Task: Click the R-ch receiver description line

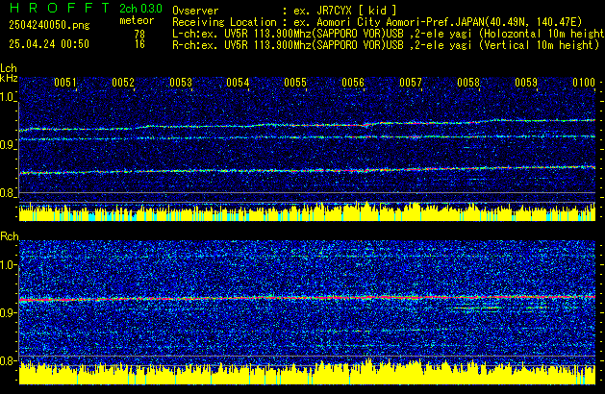Action: [x=386, y=45]
